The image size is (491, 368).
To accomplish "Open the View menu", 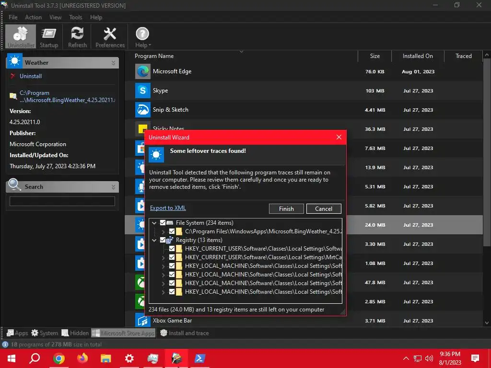I will (x=55, y=17).
